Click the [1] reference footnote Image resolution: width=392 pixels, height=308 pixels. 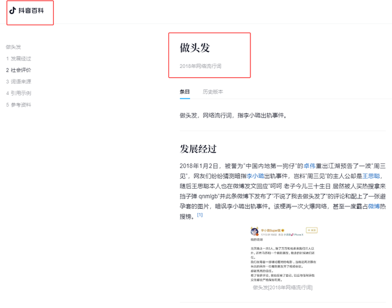click(x=200, y=215)
